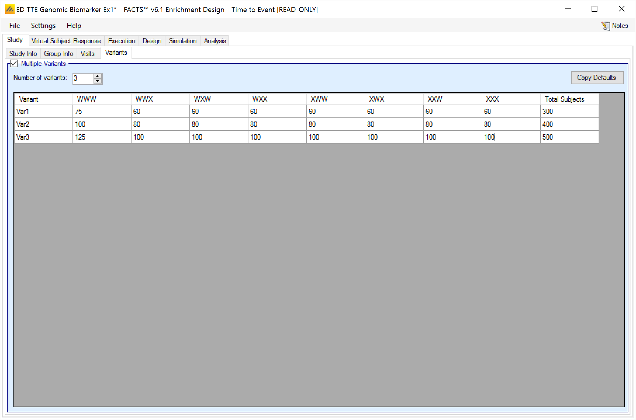
Task: Click the FACTS app icon in title bar
Action: point(10,9)
